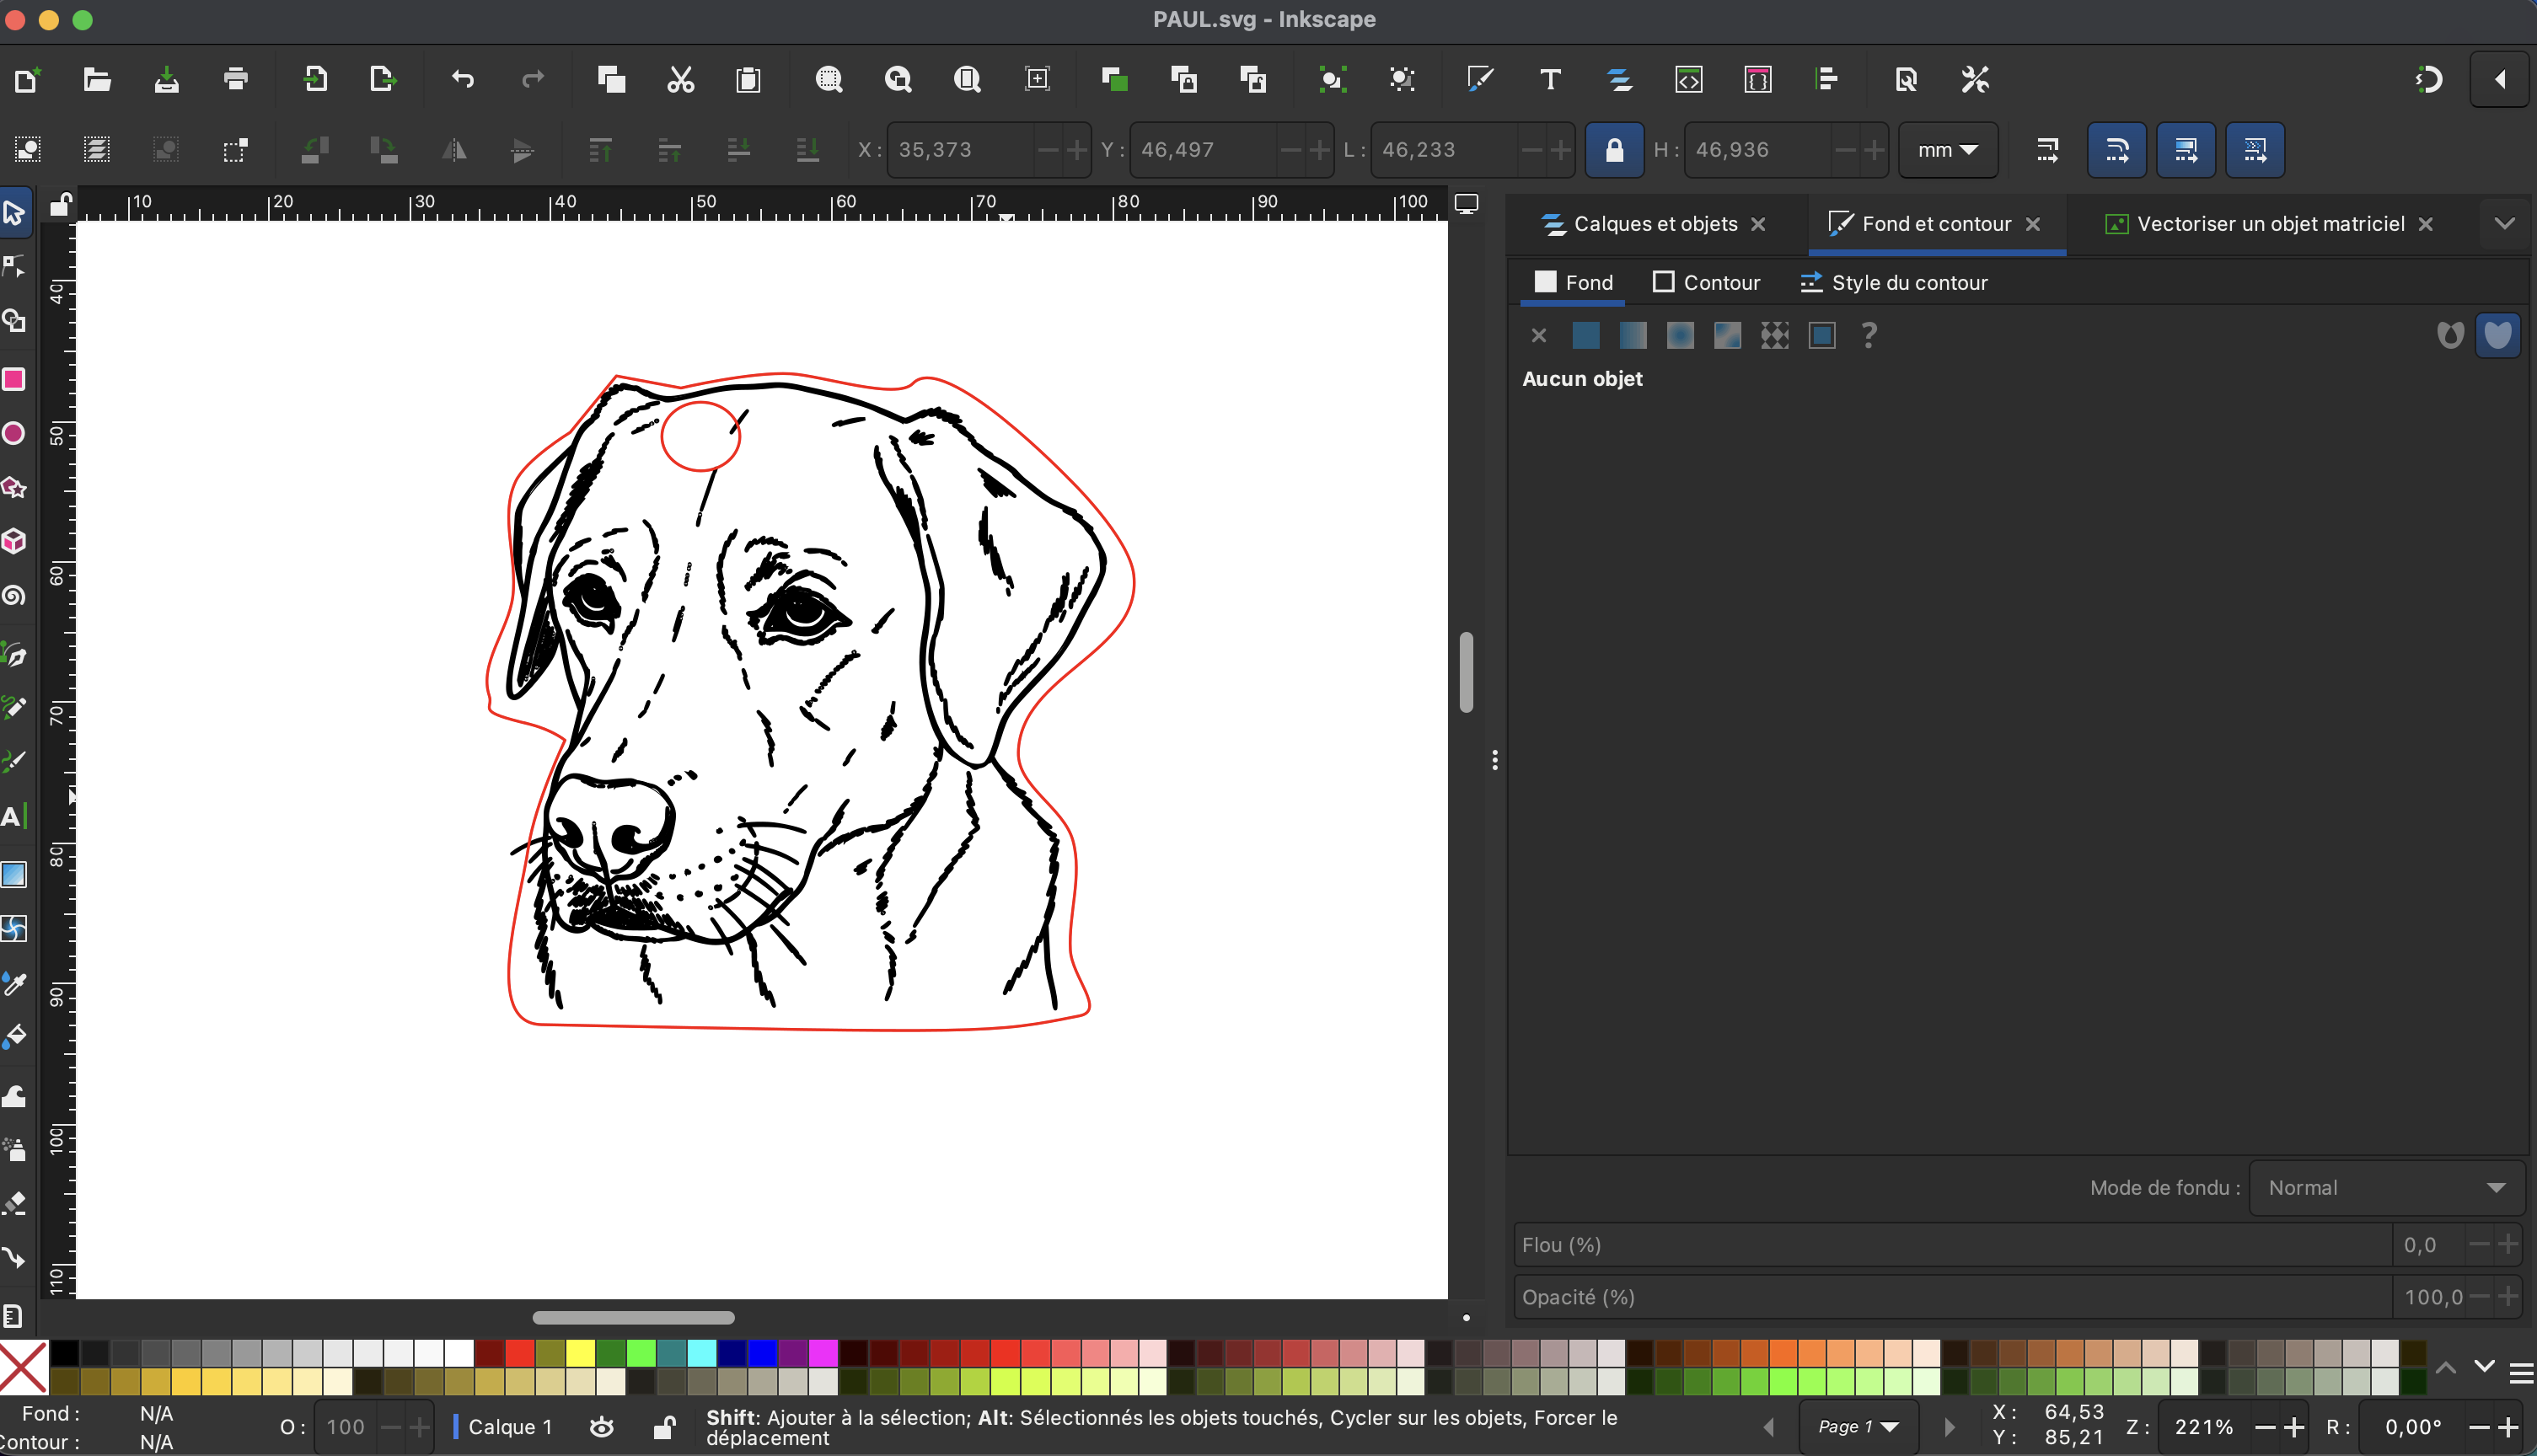Pick the yellow swatch in palette
2537x1456 pixels.
click(580, 1354)
